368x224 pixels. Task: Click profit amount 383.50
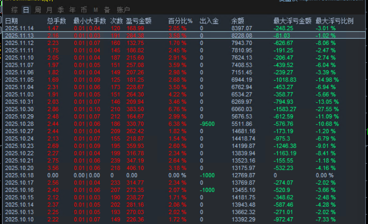point(135,109)
